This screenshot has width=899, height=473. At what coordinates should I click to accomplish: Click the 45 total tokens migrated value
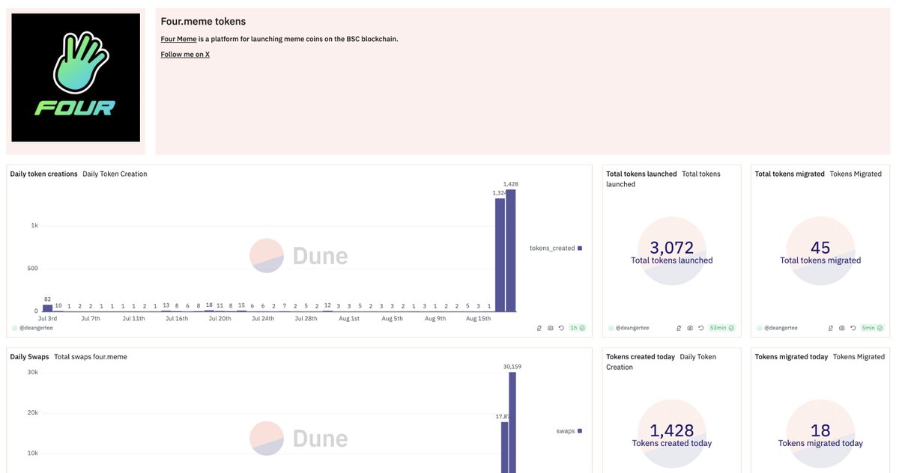tap(820, 248)
